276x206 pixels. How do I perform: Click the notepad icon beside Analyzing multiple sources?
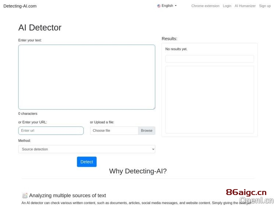tap(25, 195)
